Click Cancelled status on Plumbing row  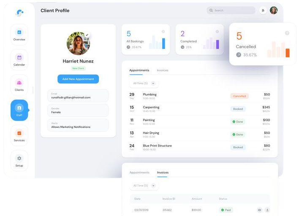239,96
